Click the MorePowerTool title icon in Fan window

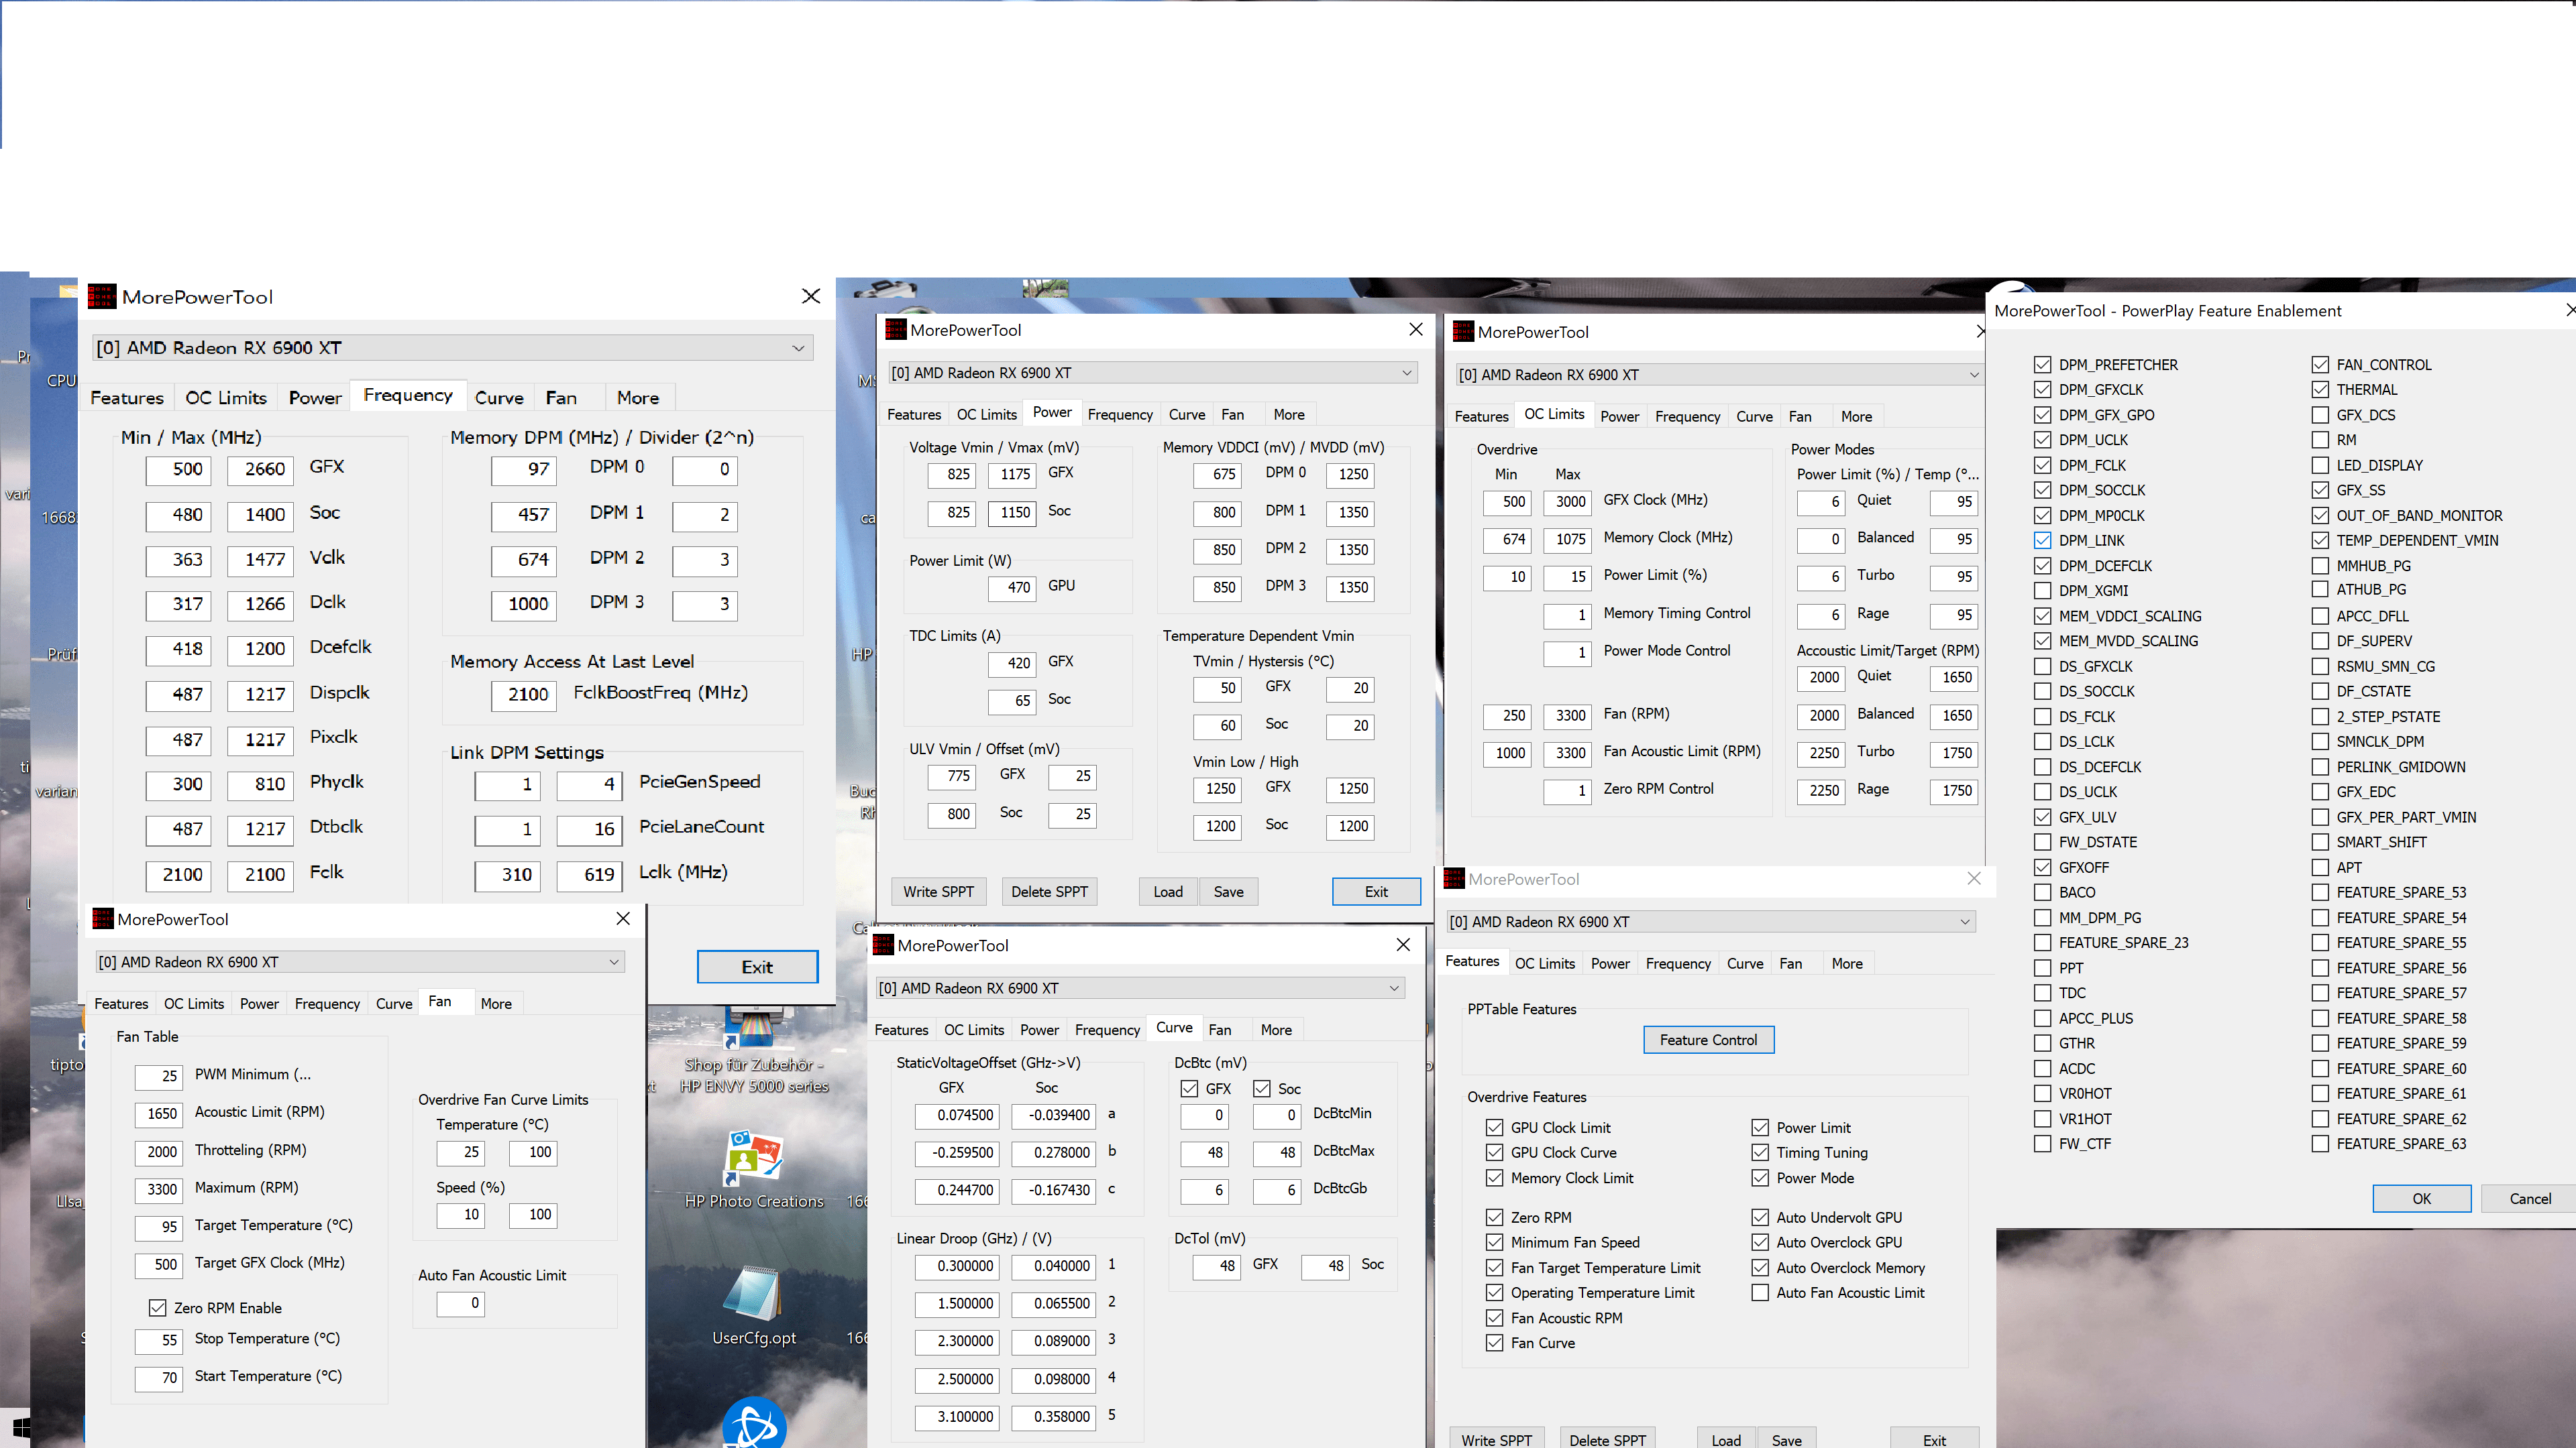pos(103,919)
